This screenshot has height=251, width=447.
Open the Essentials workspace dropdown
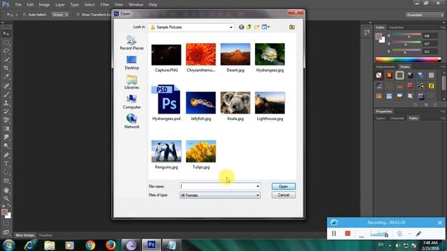coord(424,15)
